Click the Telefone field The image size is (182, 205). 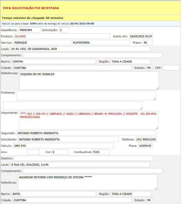146,139
